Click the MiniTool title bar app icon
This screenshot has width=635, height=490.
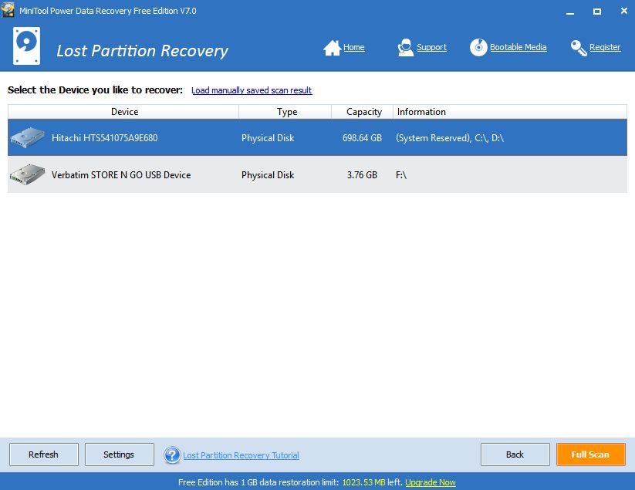tap(8, 10)
